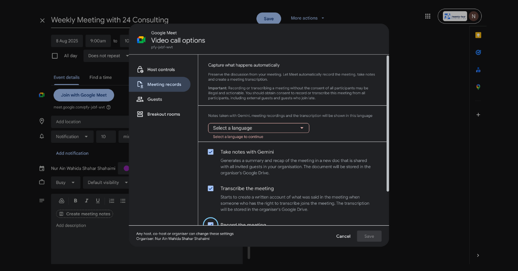
Task: Enable the All day checkbox
Action: pos(55,56)
